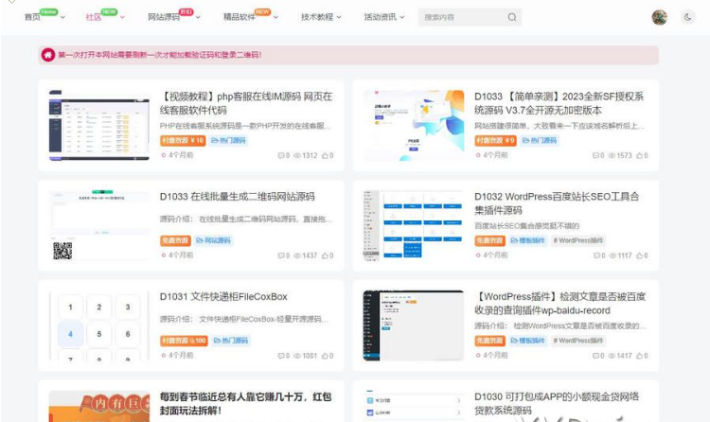Screen dimensions: 710x422
Task: Click the search magnifier icon
Action: tap(512, 17)
